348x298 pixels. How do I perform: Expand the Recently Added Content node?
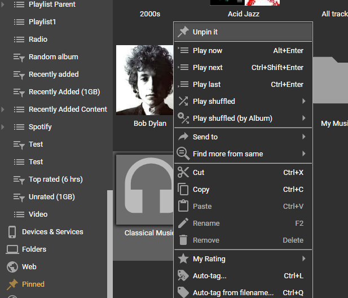tap(3, 109)
